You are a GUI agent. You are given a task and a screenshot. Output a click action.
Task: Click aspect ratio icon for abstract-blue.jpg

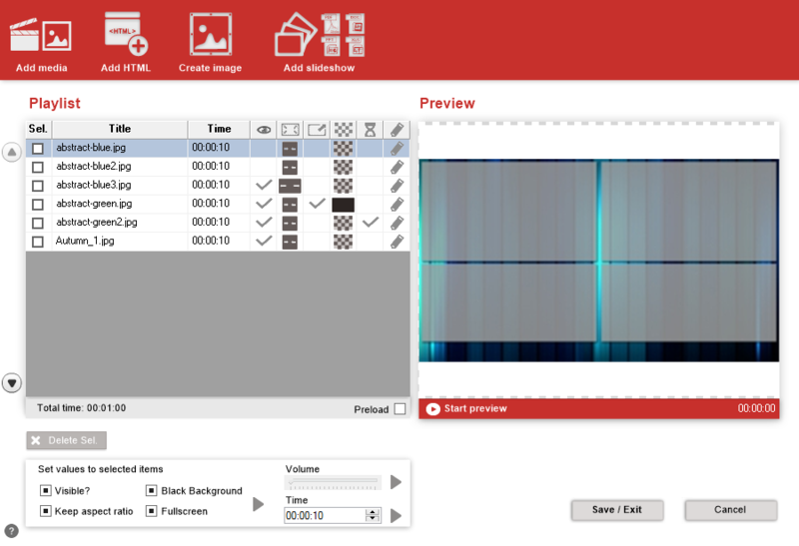point(290,149)
